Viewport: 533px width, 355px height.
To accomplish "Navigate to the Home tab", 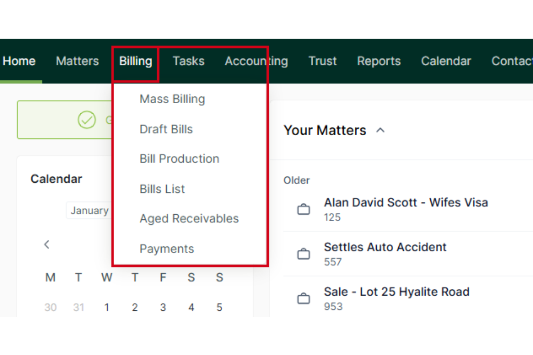I will point(19,61).
